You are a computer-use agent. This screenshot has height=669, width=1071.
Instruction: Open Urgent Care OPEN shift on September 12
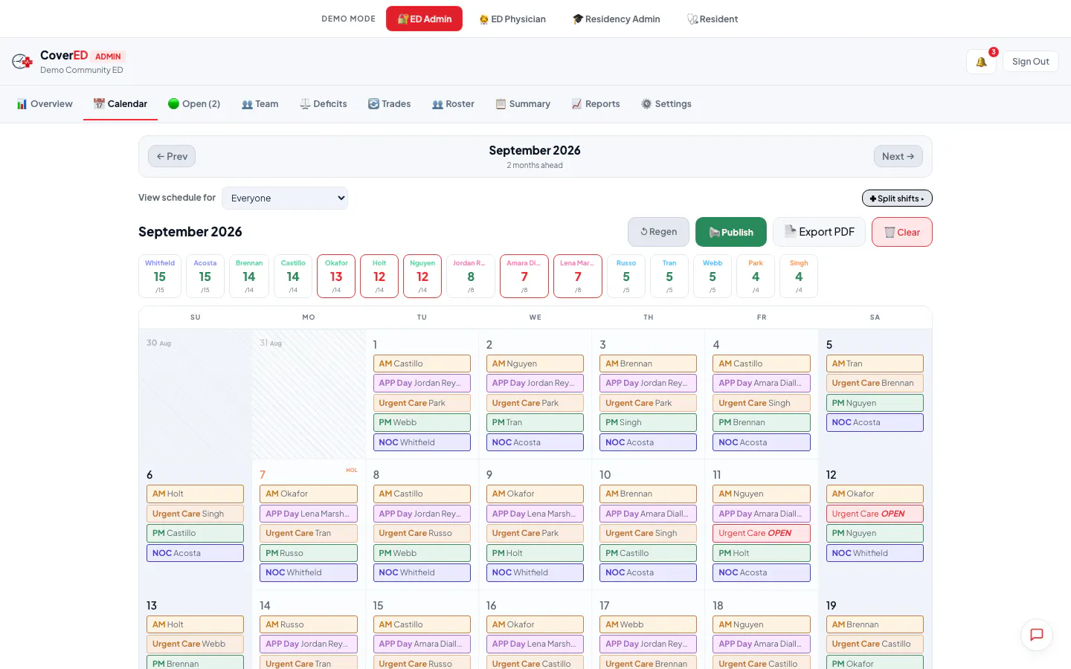pos(875,514)
